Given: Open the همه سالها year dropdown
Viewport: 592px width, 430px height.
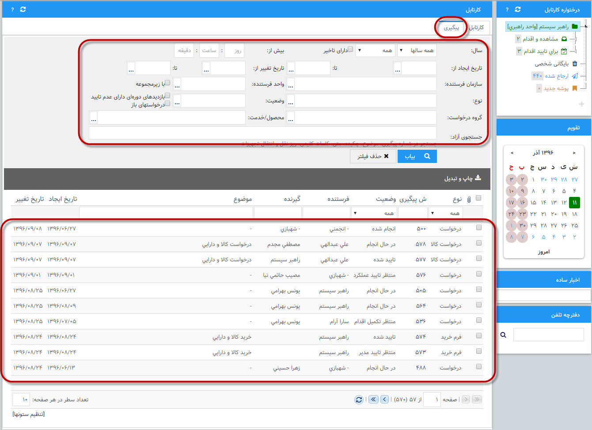Looking at the screenshot, I should click(417, 50).
